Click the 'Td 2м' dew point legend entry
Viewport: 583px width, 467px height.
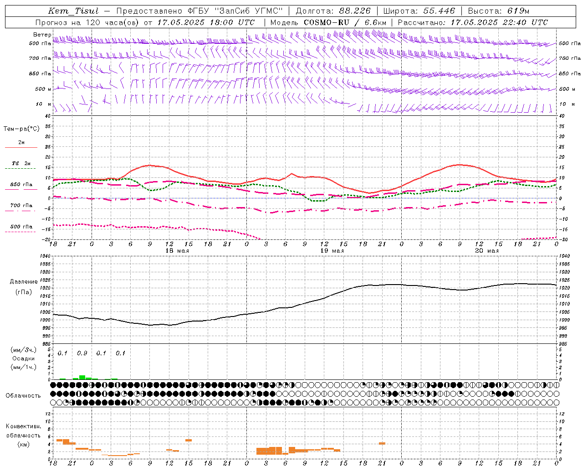click(x=21, y=163)
